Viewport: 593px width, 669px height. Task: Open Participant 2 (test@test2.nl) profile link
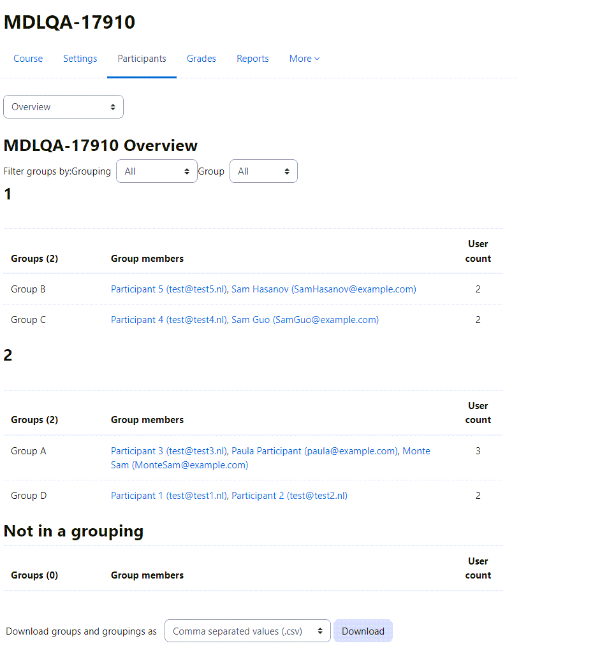[289, 496]
